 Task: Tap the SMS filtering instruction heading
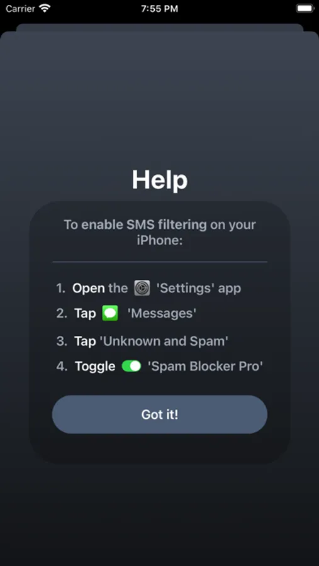160,233
